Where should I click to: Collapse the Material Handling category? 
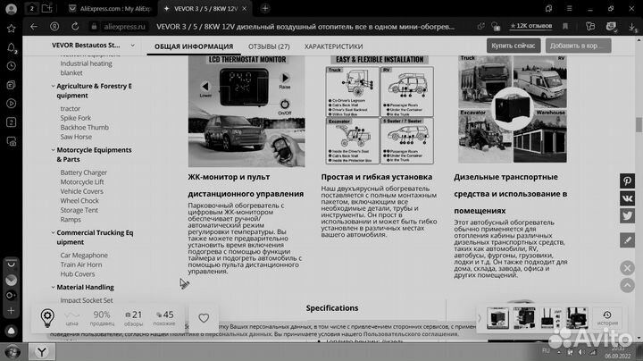(53, 288)
